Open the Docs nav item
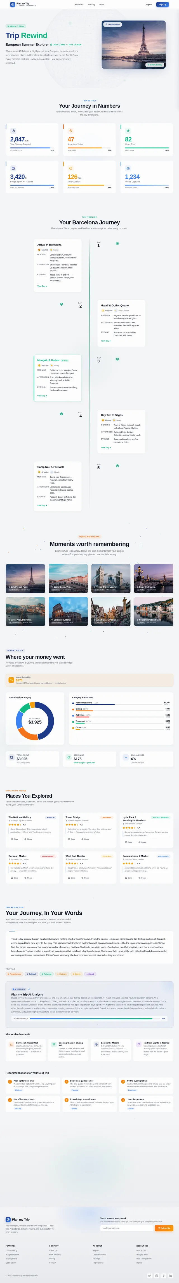179x1283 pixels. tap(102, 4)
